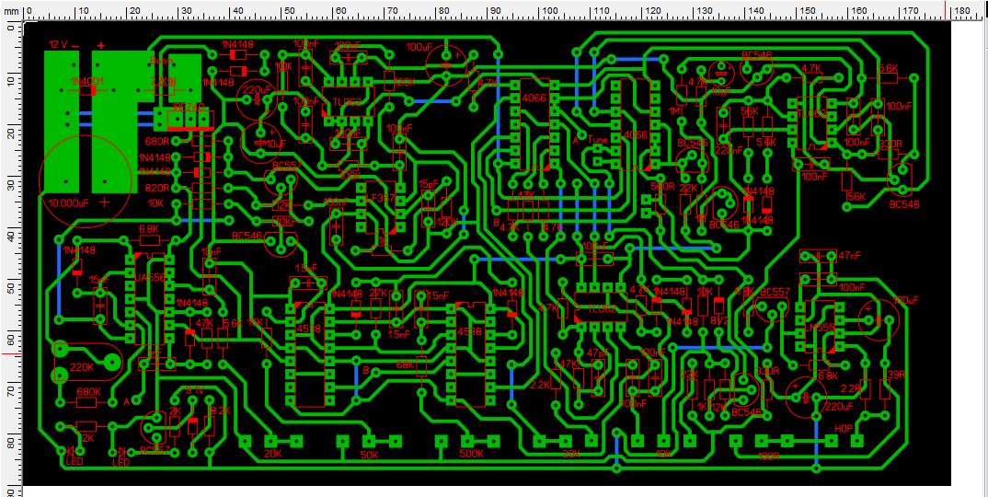The width and height of the screenshot is (988, 497).
Task: Select the Bobin coil label
Action: 161,61
